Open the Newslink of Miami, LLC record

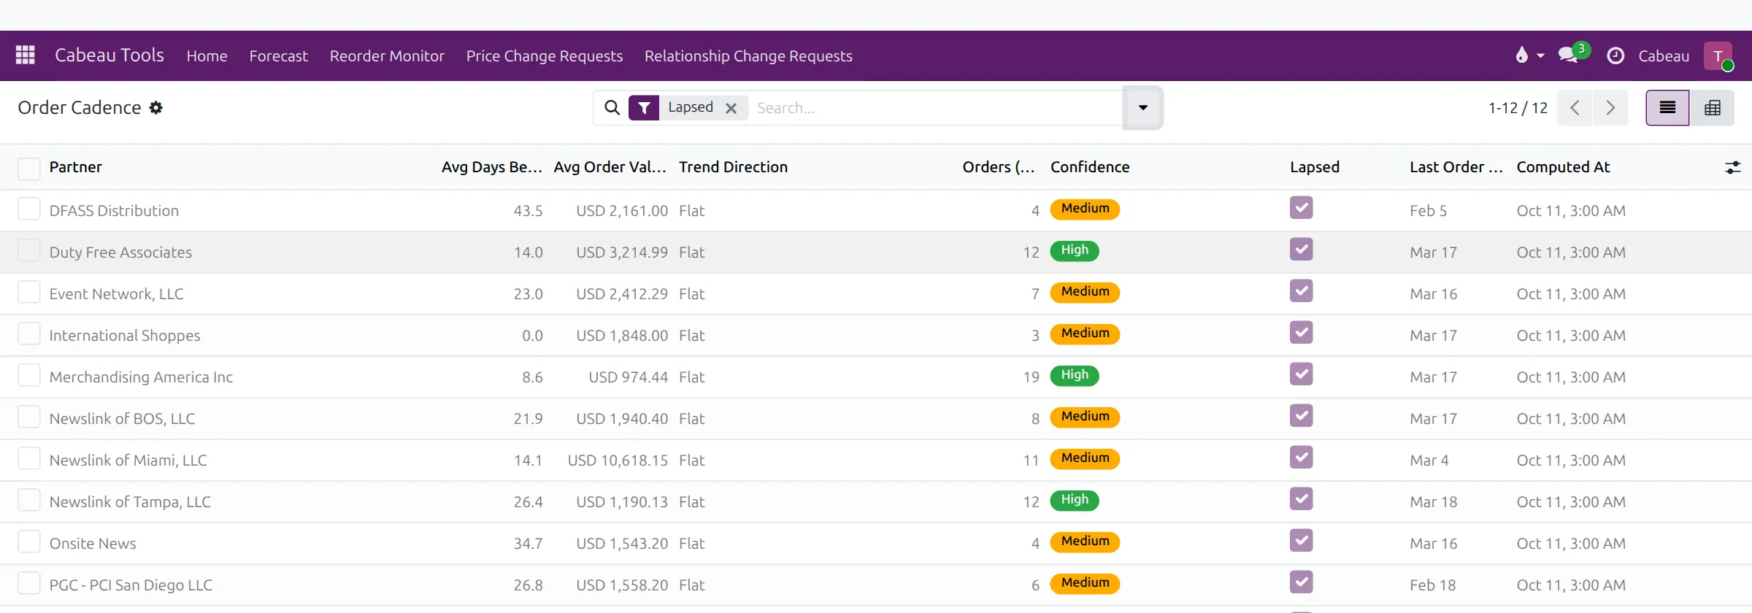click(128, 460)
